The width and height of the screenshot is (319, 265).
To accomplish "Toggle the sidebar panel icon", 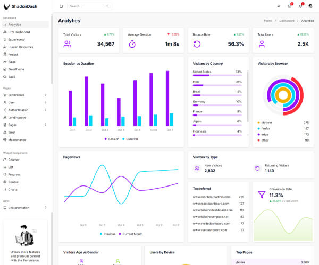I will tap(61, 6).
